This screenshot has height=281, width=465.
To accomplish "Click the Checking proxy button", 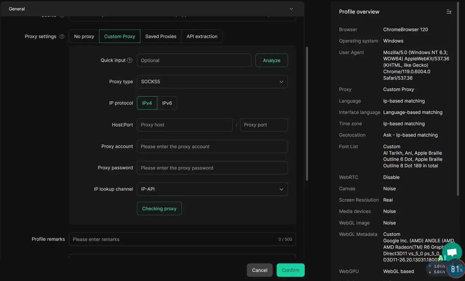I will [159, 209].
